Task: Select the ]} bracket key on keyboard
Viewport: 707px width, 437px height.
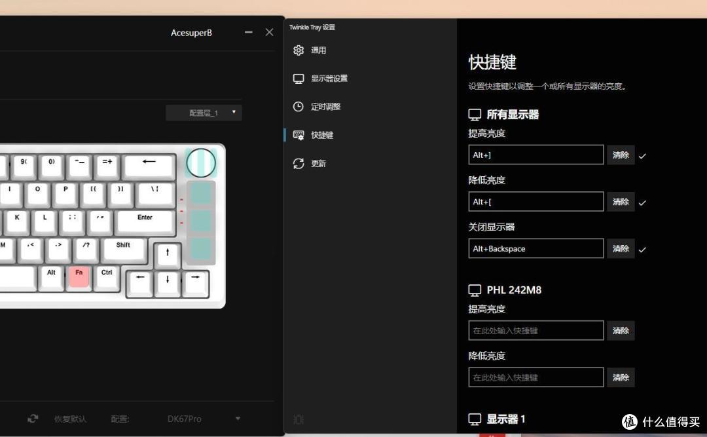Action: [121, 193]
